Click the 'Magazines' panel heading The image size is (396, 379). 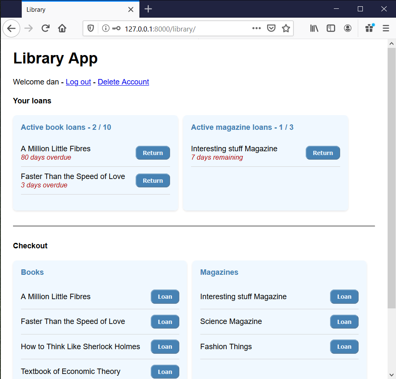[x=219, y=272]
